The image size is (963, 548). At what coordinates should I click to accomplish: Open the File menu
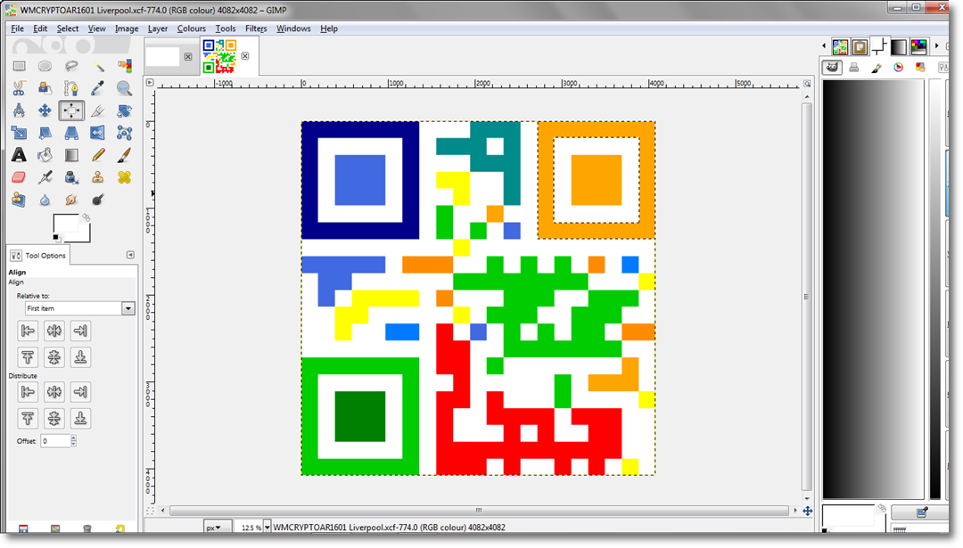[x=17, y=29]
